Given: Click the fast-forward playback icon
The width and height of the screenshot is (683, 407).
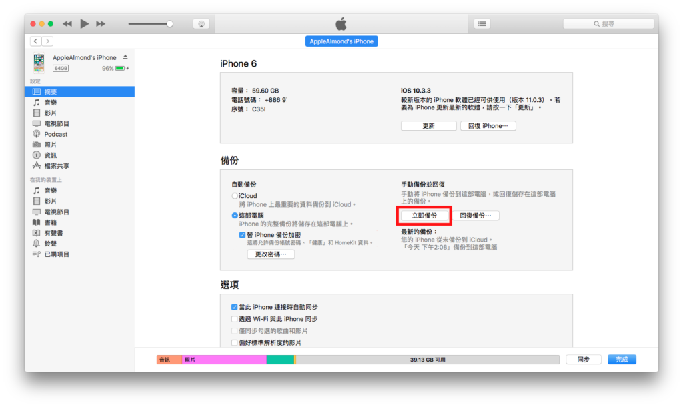Looking at the screenshot, I should point(101,23).
